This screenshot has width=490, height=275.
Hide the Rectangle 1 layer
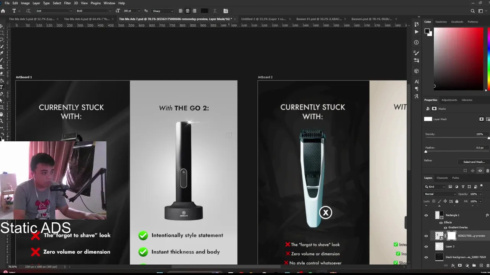click(426, 215)
